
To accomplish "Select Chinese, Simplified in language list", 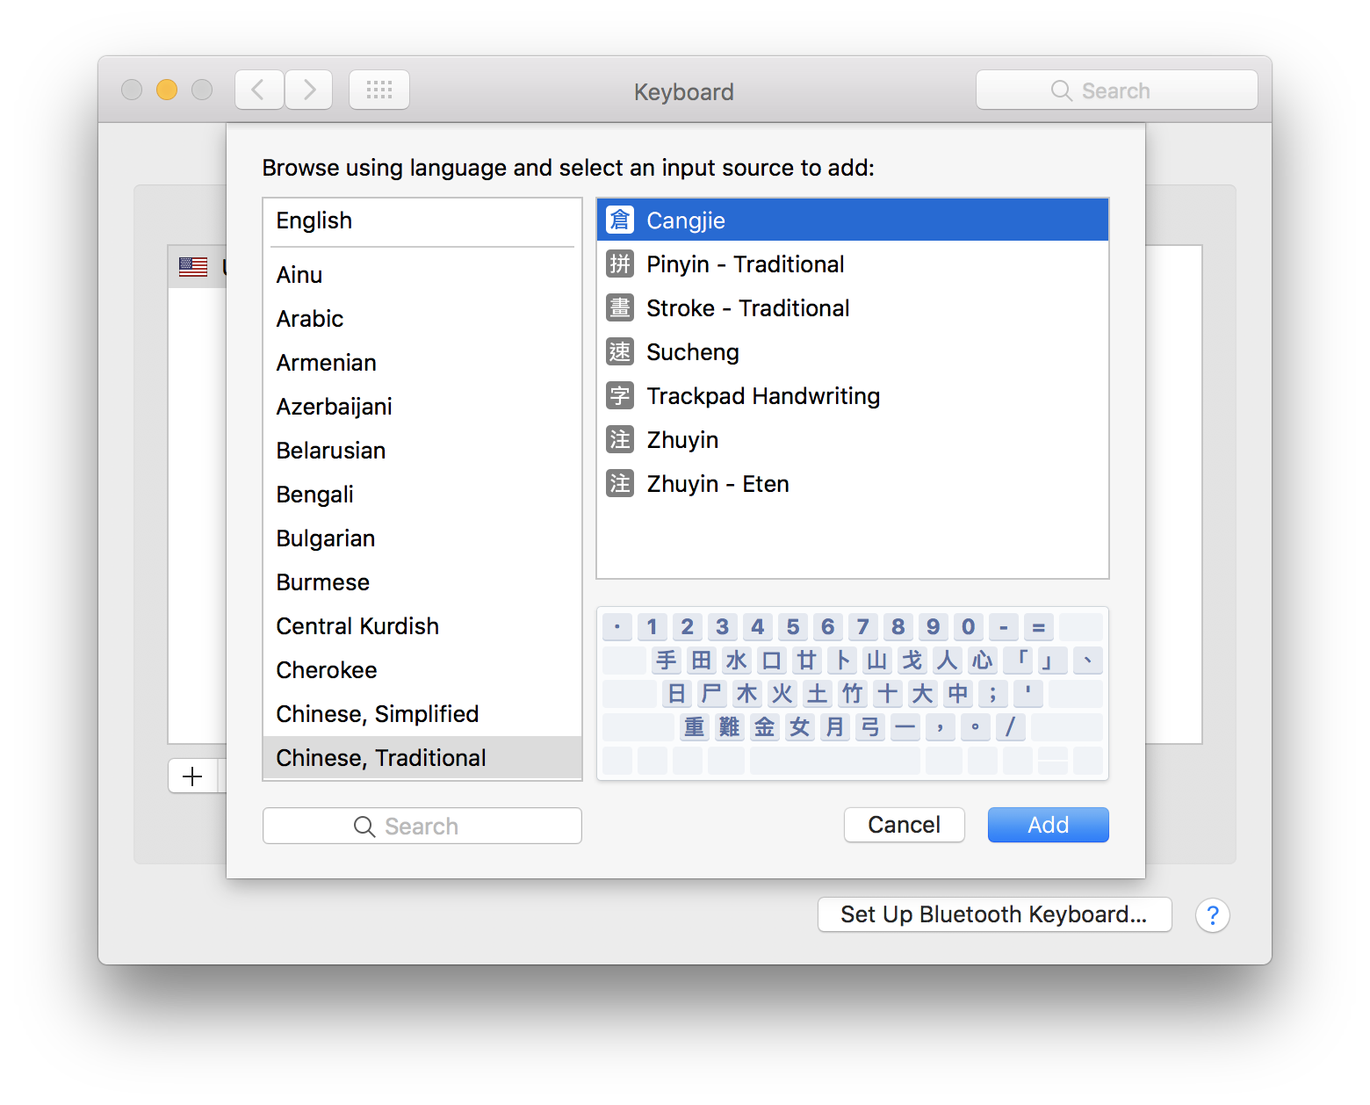I will 378,714.
